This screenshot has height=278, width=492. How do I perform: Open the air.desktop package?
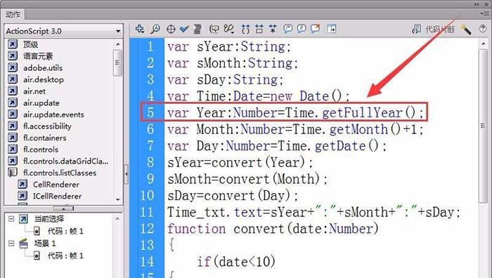[44, 79]
